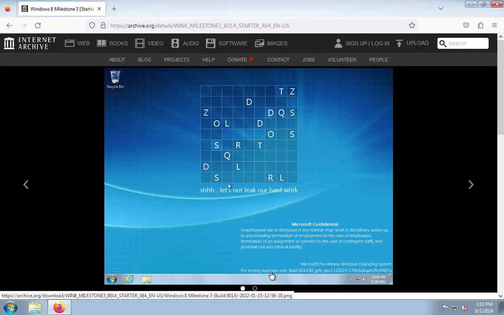The height and width of the screenshot is (315, 504).
Task: Open the BLOG menu item
Action: [145, 59]
